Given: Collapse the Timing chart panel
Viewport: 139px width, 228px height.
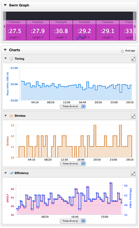Looking at the screenshot, I should coord(6,59).
